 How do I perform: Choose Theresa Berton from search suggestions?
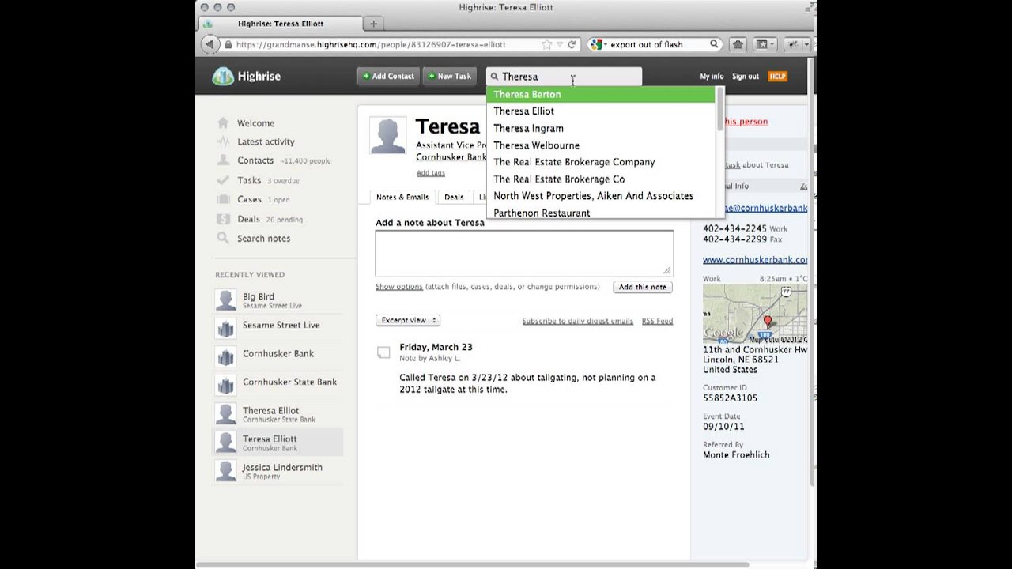[x=601, y=94]
